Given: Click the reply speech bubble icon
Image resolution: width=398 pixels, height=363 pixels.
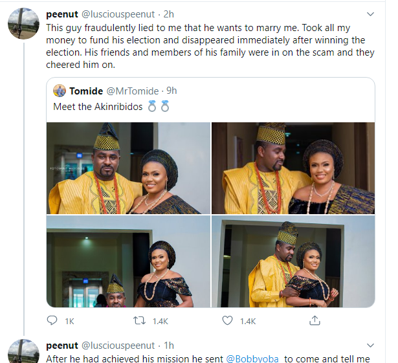Looking at the screenshot, I should click(x=52, y=320).
